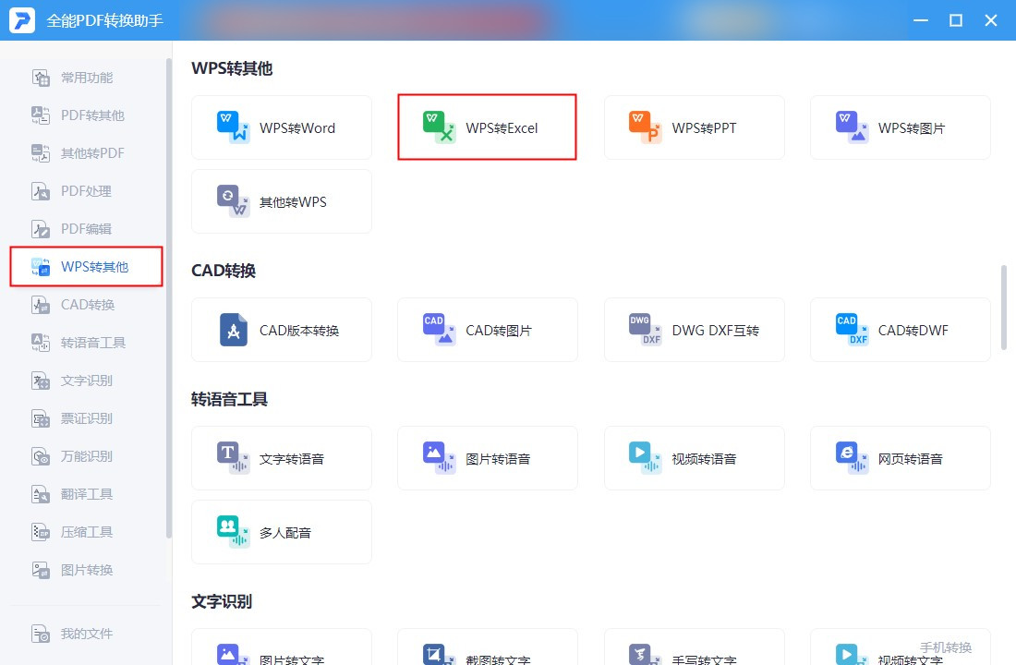Open the 图片转换 sidebar category
Screen dimensions: 1016x665
click(86, 570)
